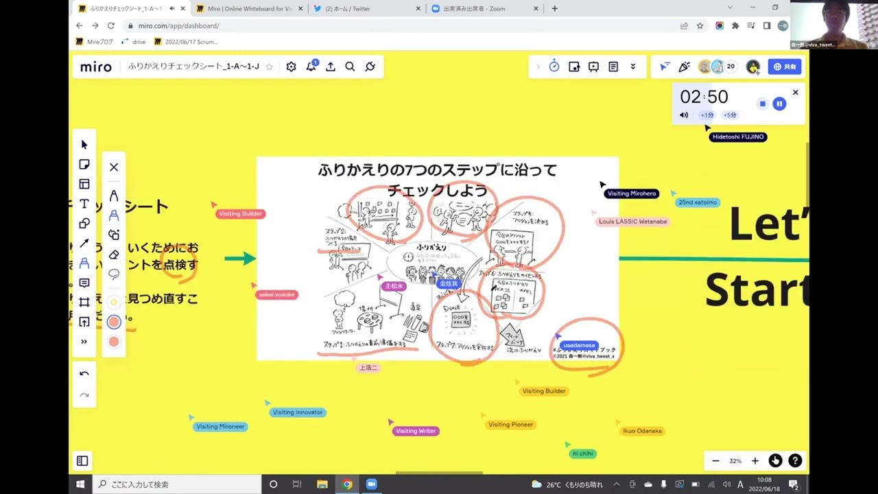Pause the running timer

tap(779, 104)
